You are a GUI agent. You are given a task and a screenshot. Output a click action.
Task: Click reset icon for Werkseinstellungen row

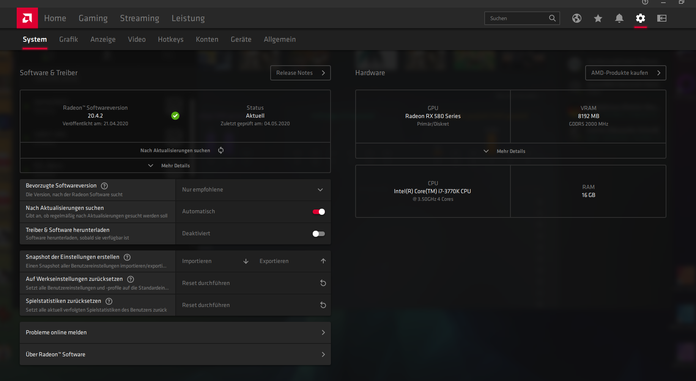tap(323, 283)
